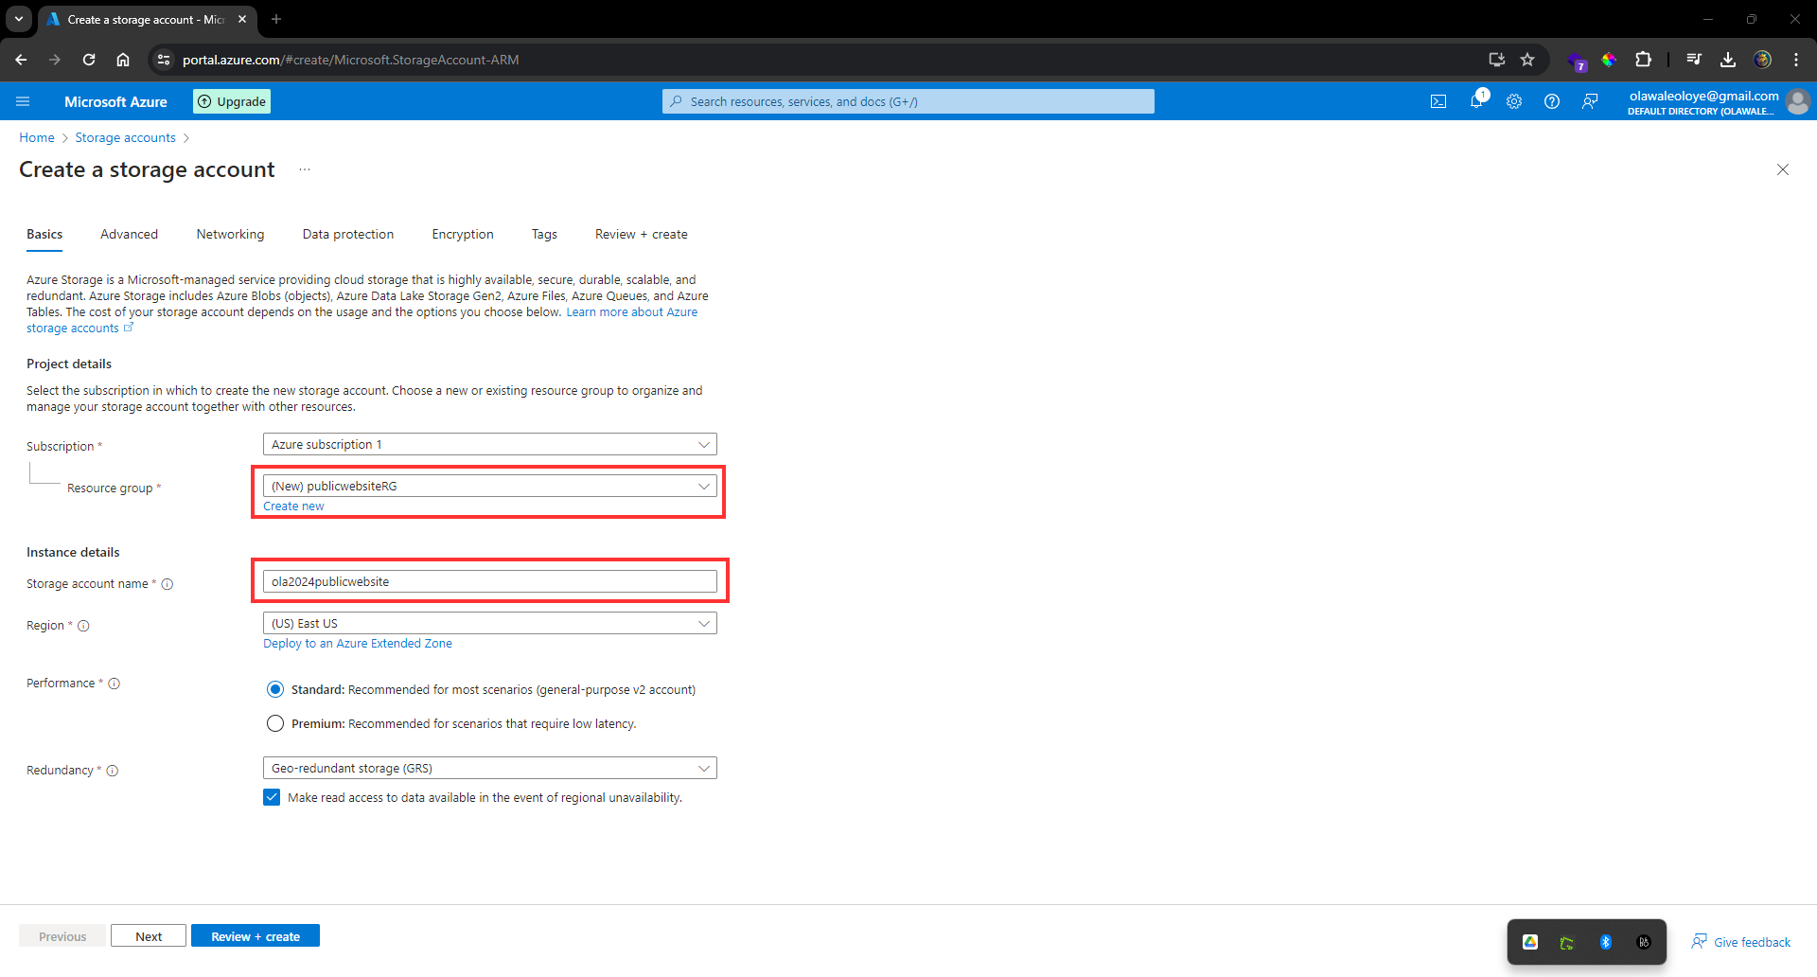This screenshot has height=977, width=1817.
Task: Open a new browser tab
Action: tap(276, 19)
